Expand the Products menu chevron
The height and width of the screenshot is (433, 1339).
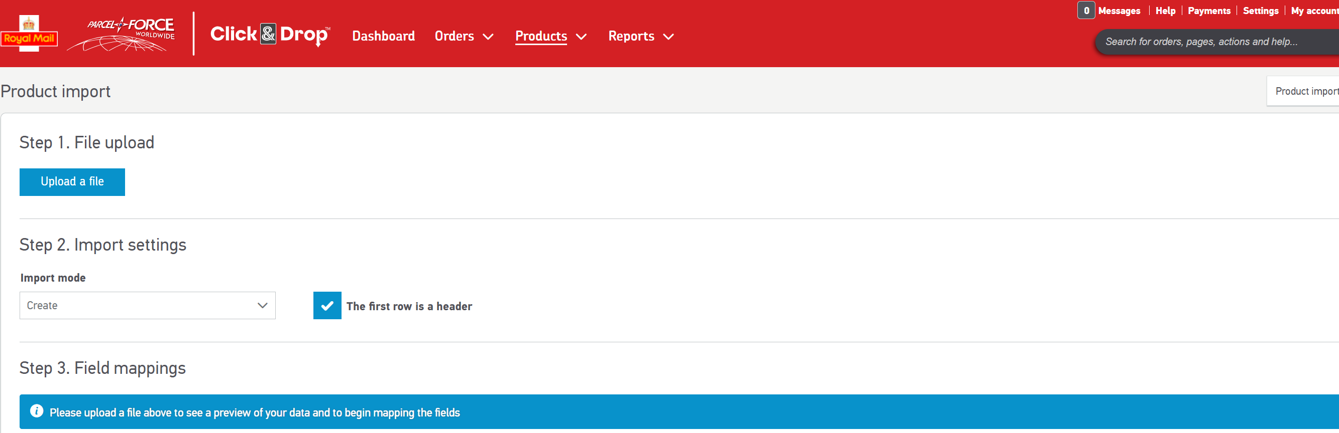pyautogui.click(x=582, y=36)
